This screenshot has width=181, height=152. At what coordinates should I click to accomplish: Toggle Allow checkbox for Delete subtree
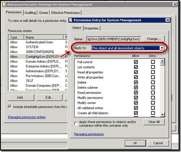point(136,88)
